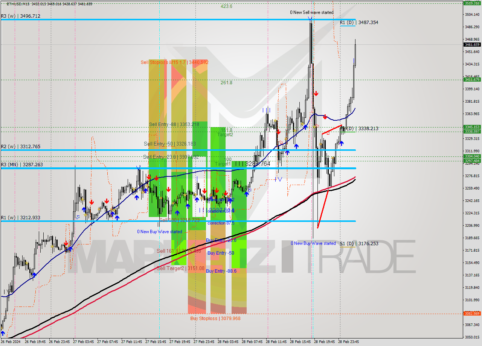
Task: Click Sell Stoploss M15 1.7 | 3440.592 label
Action: click(174, 62)
